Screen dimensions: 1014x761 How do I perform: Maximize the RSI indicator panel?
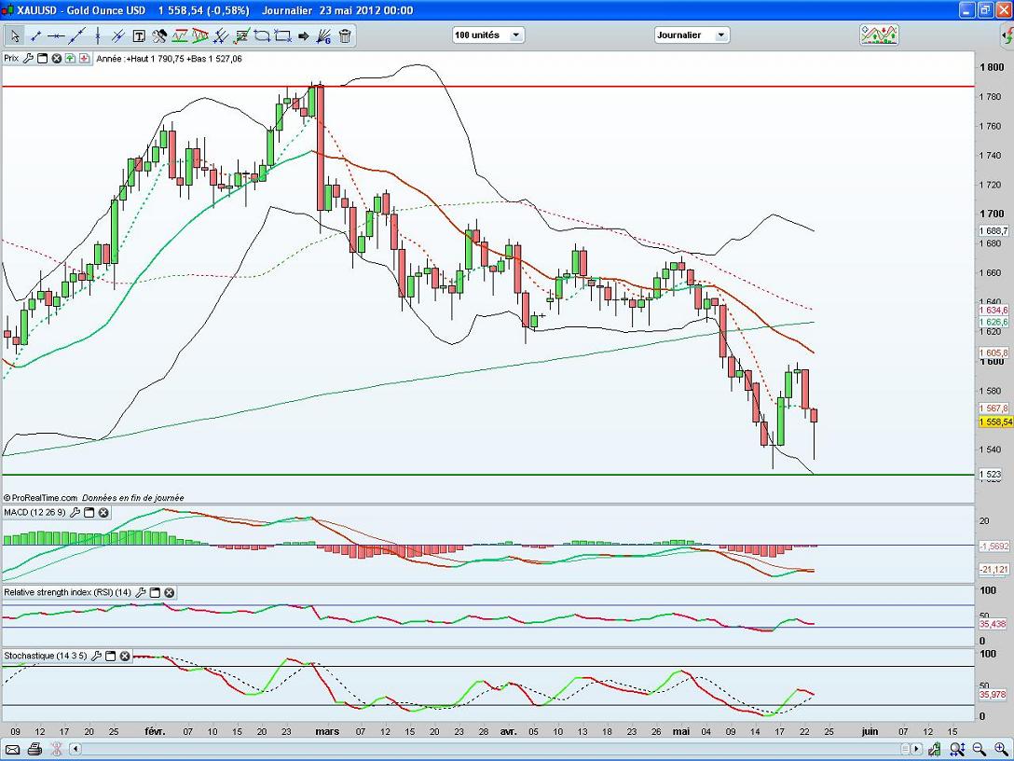[156, 592]
